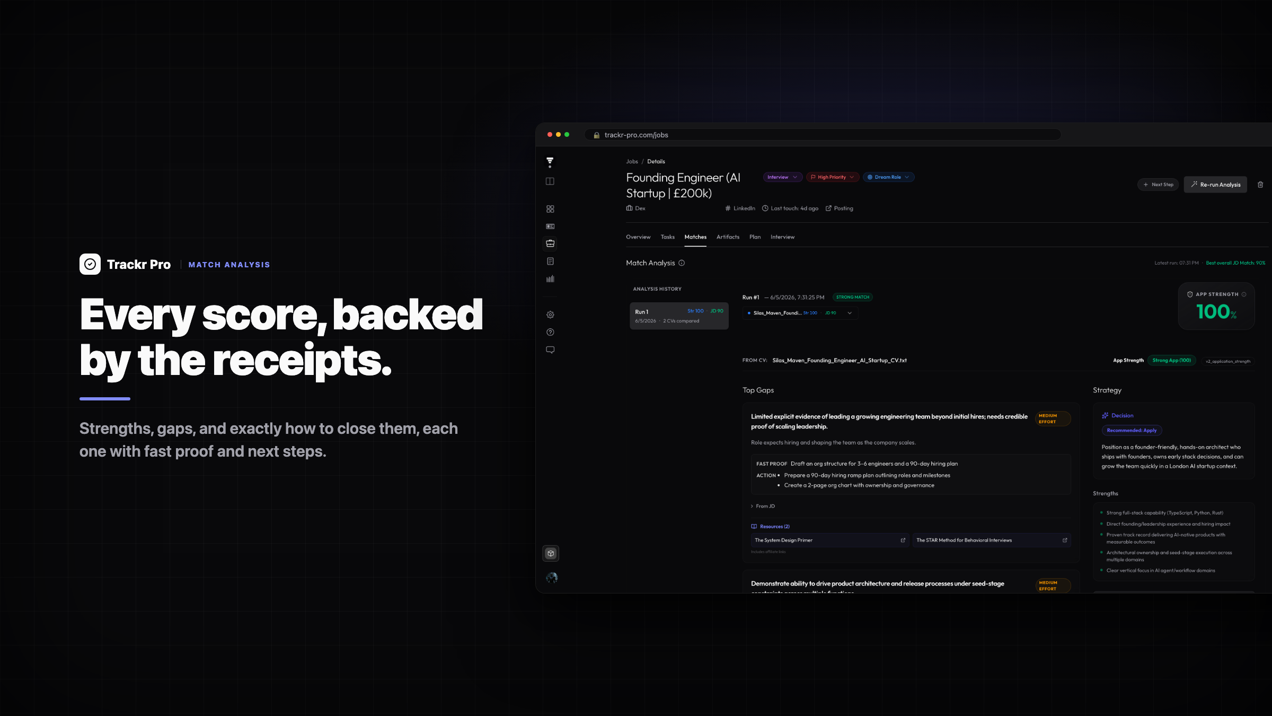Screen dimensions: 1272x716
Task: Click the 'Last touch: 4d ago' label
Action: pyautogui.click(x=790, y=208)
